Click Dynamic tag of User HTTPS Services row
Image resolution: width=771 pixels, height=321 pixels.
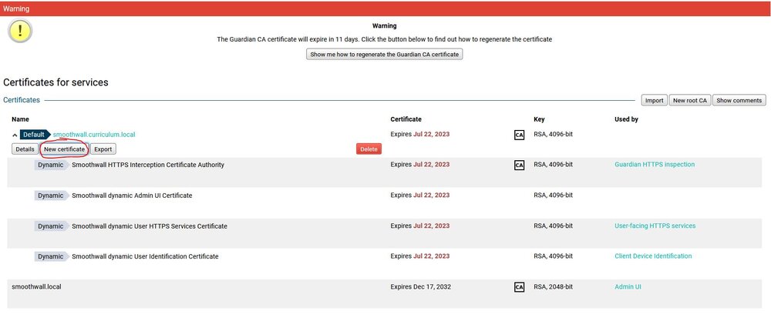click(x=51, y=226)
